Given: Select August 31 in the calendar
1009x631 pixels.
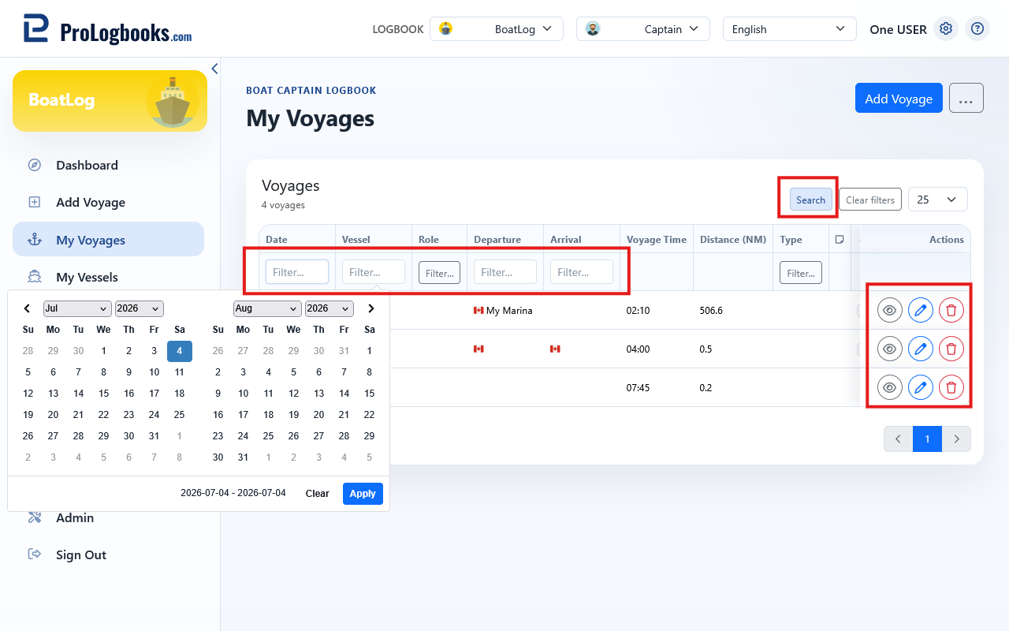Looking at the screenshot, I should pyautogui.click(x=244, y=457).
